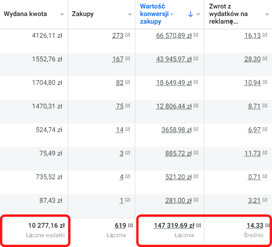Select the 1470,31 zł spend cell
Viewport: 272px width, 247px height.
pos(47,106)
